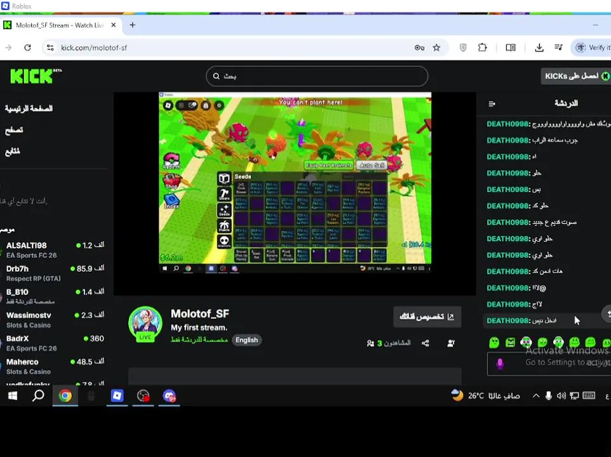The width and height of the screenshot is (611, 457).
Task: Open the password manager key icon
Action: click(419, 48)
